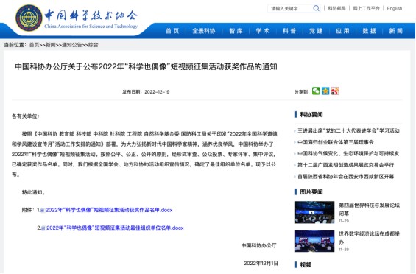Click publish date 2022-12-19
This screenshot has width=416, height=274.
pos(157,92)
